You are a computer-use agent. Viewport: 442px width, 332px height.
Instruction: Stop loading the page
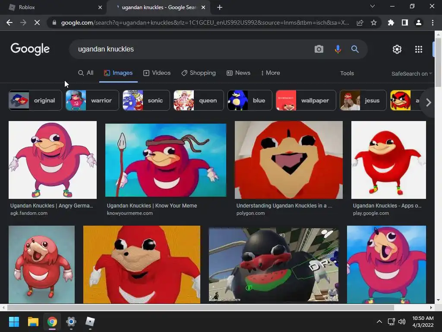(37, 22)
